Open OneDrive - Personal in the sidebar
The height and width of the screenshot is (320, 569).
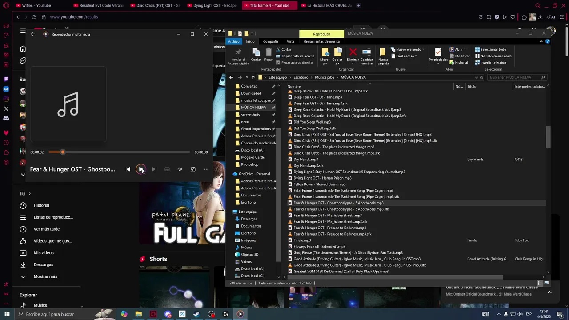point(254,174)
